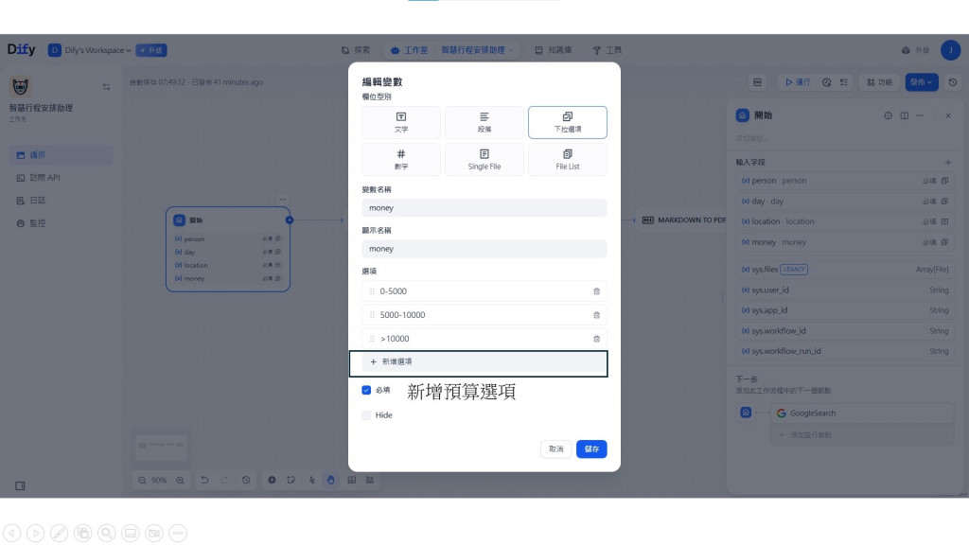Delete the >10000 option
Image resolution: width=969 pixels, height=545 pixels.
[x=596, y=339]
